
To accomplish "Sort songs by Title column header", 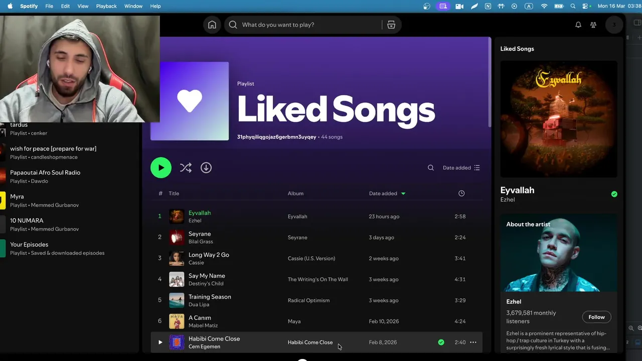I will [x=174, y=193].
